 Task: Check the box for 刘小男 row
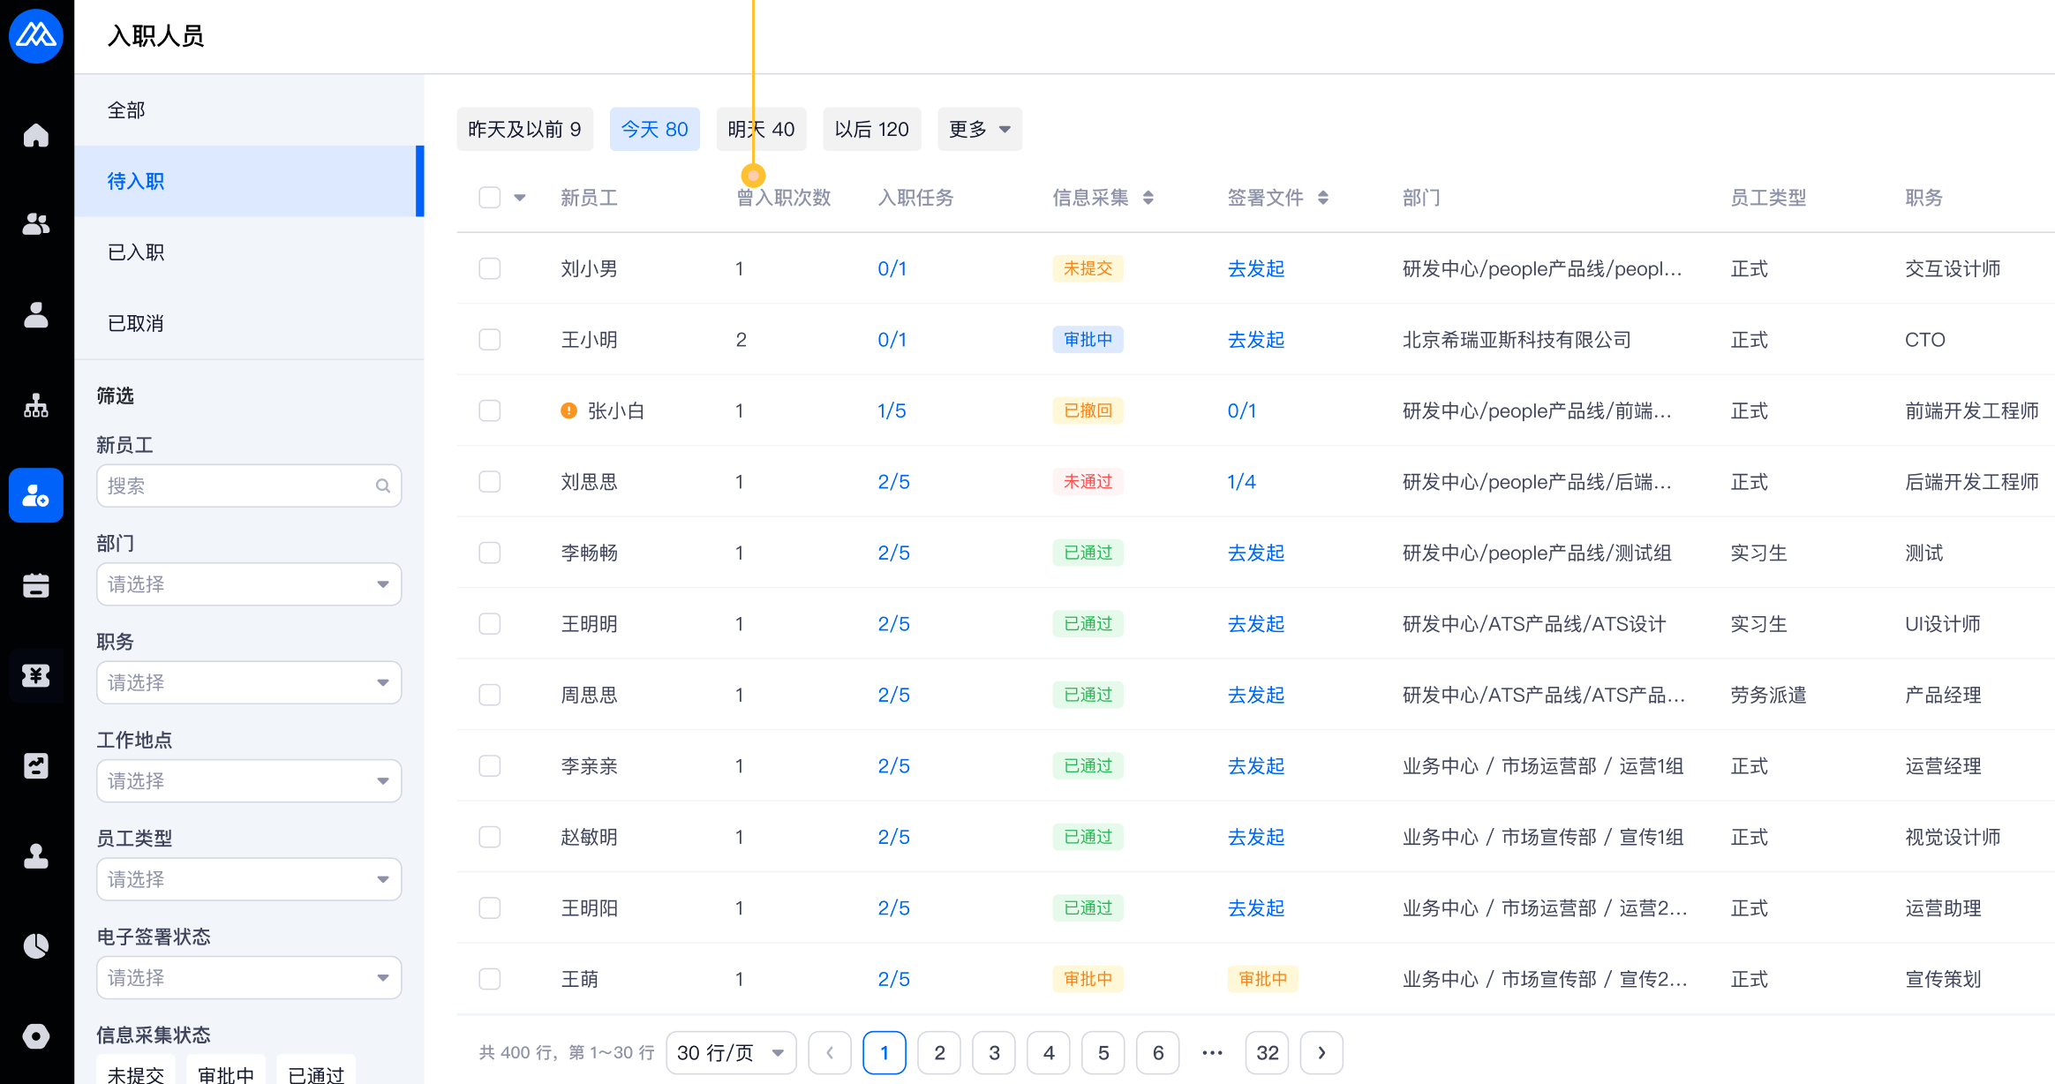pos(490,268)
